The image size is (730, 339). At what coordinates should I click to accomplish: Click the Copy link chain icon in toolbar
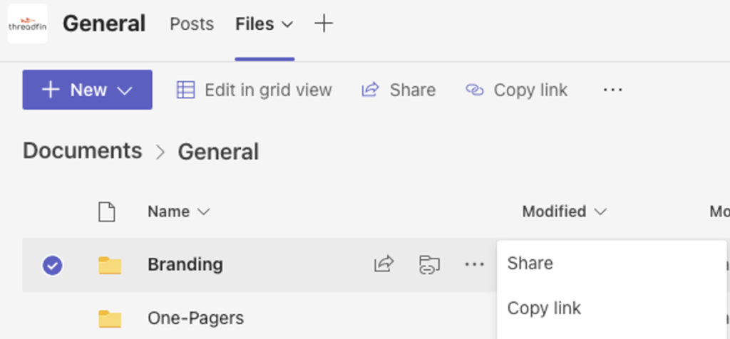[474, 90]
